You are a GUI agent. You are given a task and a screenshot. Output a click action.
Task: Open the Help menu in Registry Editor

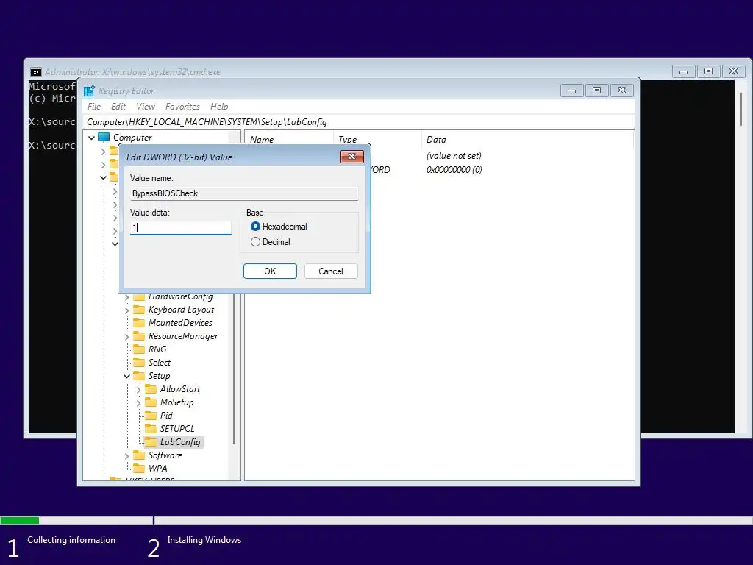219,107
